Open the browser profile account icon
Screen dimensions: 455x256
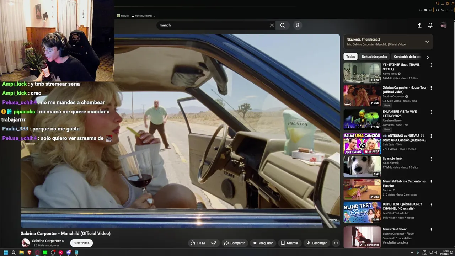coord(442,10)
